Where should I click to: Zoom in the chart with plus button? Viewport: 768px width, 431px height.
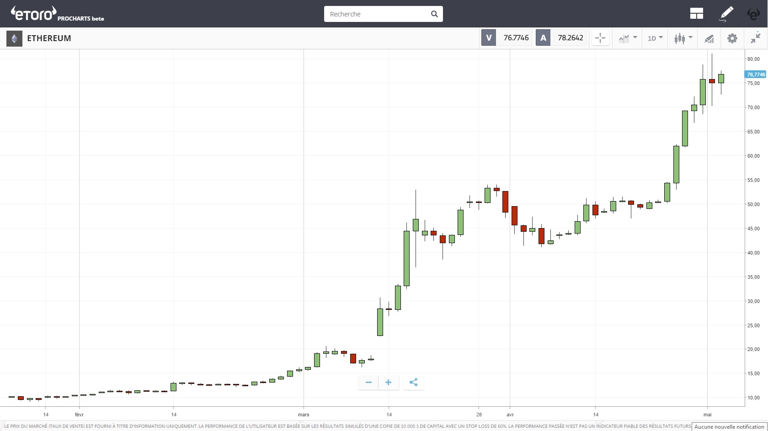pos(388,383)
